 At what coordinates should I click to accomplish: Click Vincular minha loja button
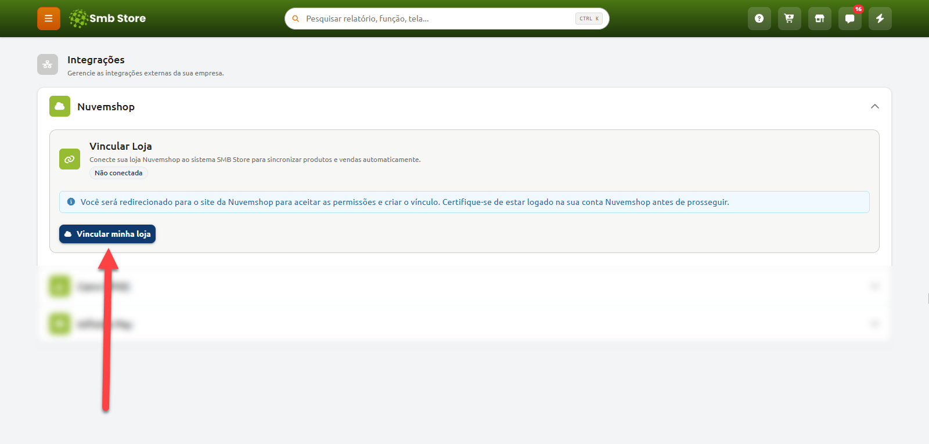click(107, 234)
